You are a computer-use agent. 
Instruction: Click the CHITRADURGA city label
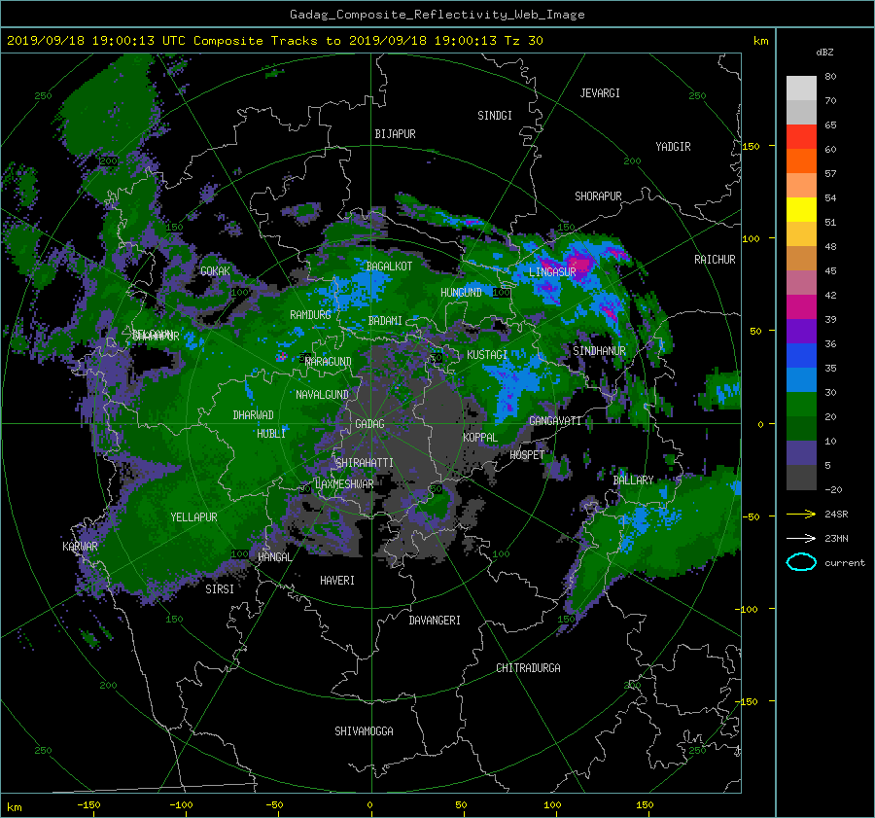pos(528,668)
